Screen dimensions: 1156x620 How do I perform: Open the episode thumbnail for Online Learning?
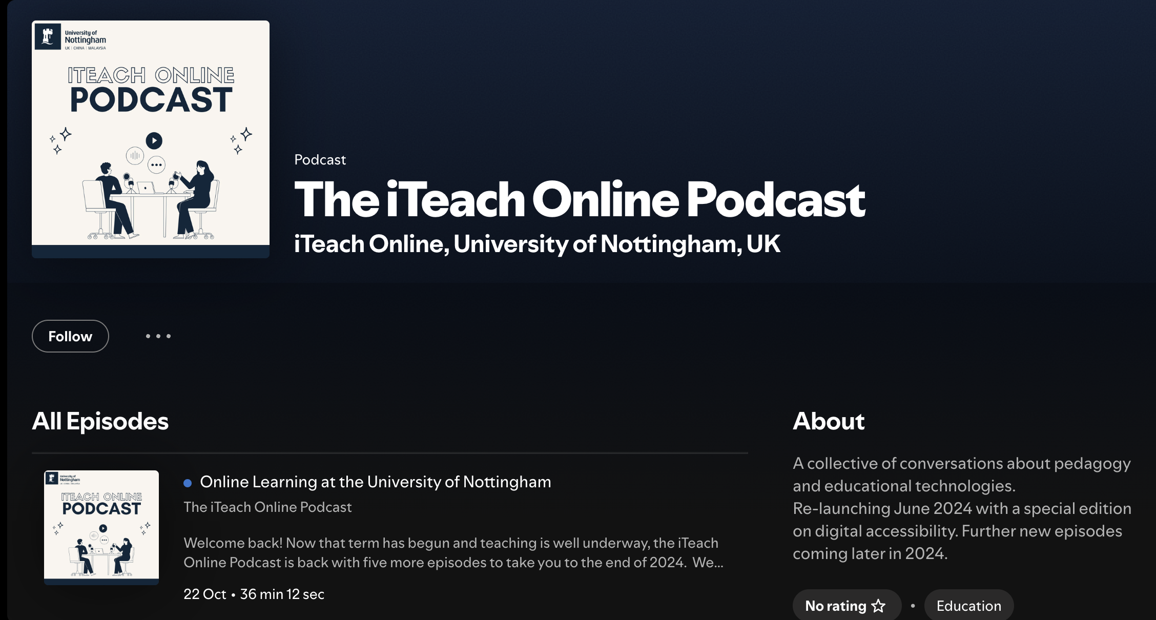101,527
